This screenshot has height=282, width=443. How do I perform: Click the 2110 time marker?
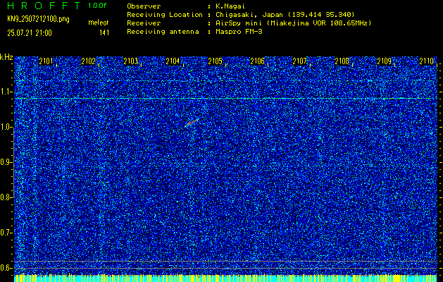point(427,61)
